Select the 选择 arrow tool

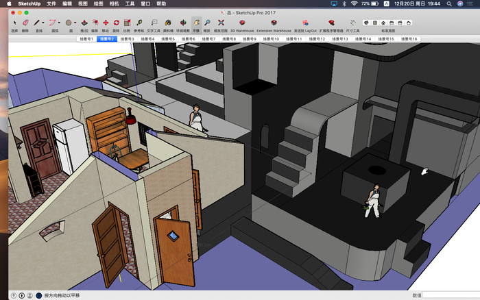tap(14, 23)
